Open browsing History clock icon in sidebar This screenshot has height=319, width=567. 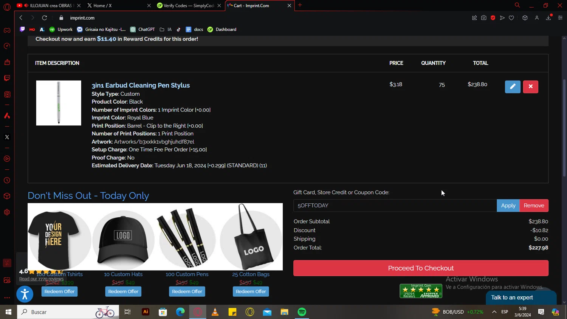click(x=7, y=180)
